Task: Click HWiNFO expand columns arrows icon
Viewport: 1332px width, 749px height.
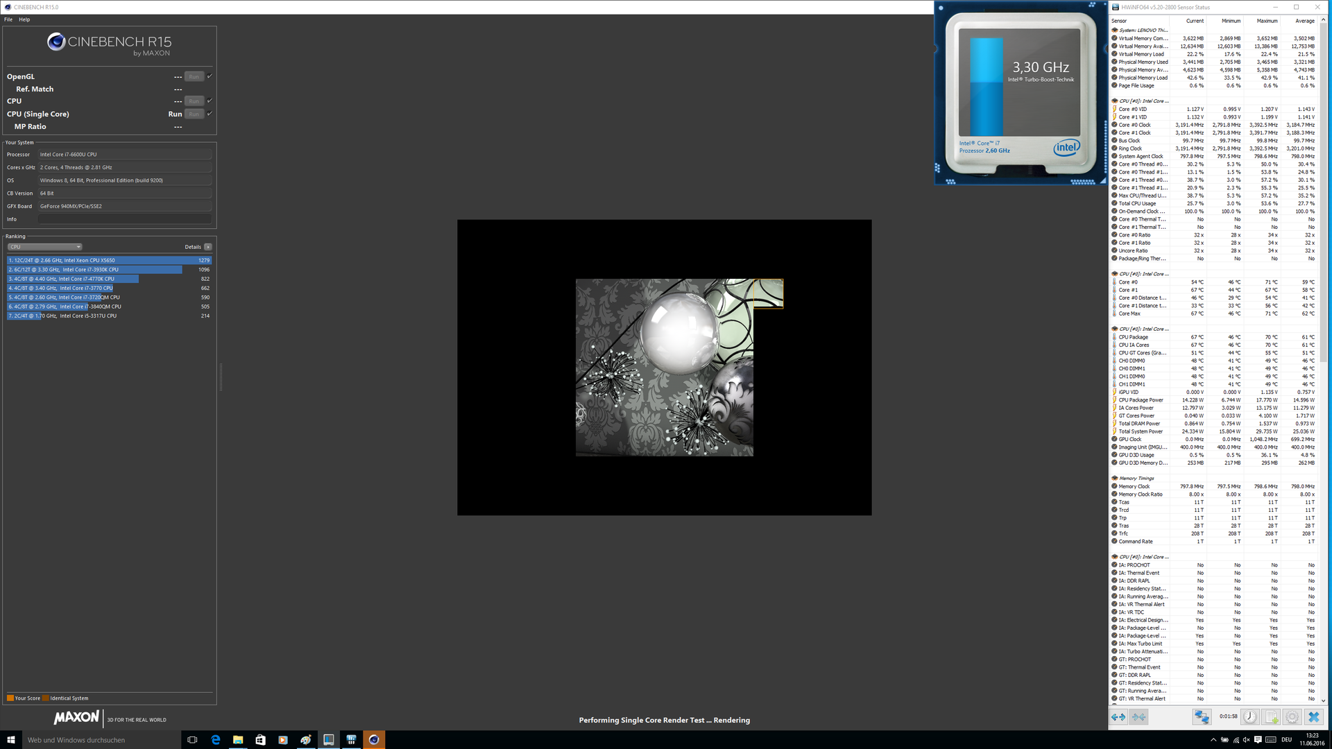Action: [1118, 717]
